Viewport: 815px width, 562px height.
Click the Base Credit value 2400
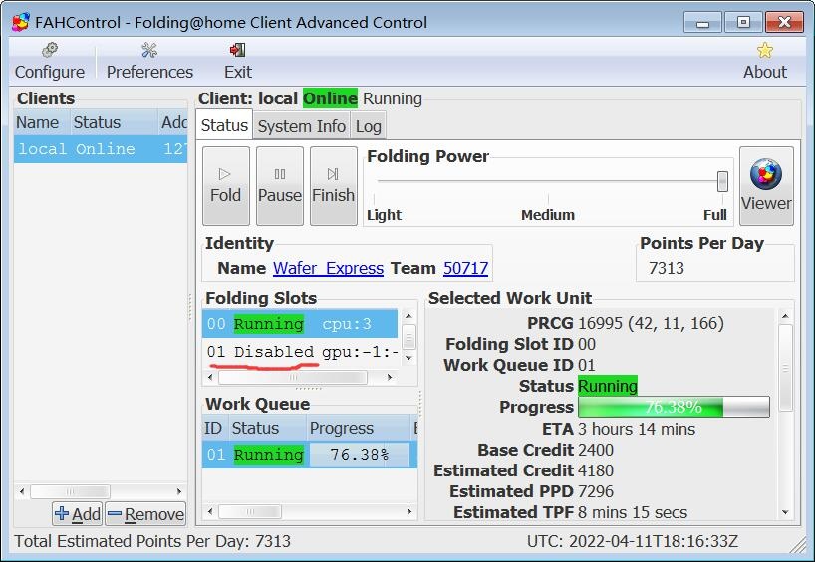(596, 450)
